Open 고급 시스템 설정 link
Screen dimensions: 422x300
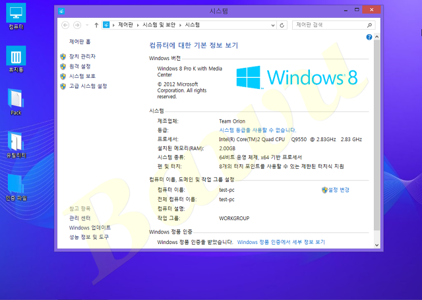pyautogui.click(x=88, y=86)
